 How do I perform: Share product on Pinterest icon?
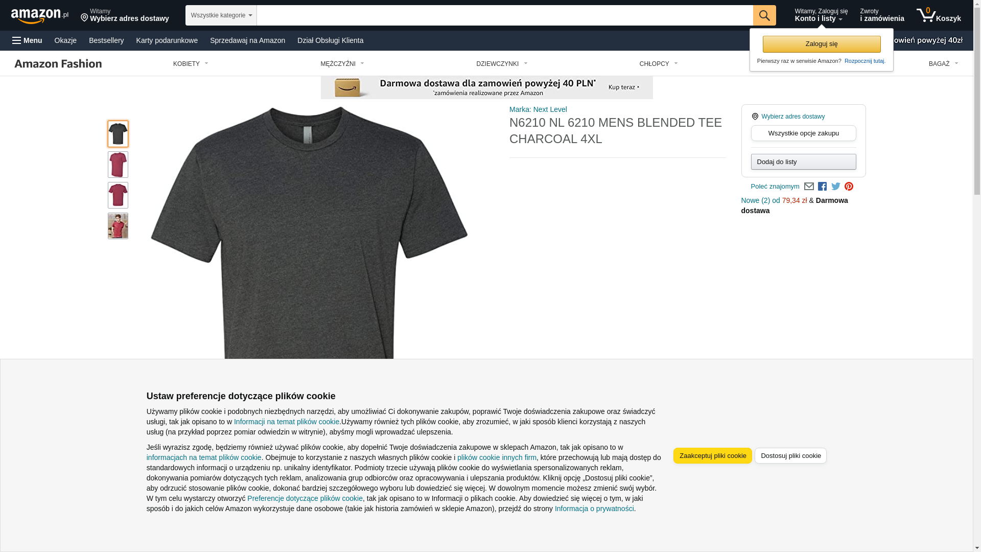[849, 187]
